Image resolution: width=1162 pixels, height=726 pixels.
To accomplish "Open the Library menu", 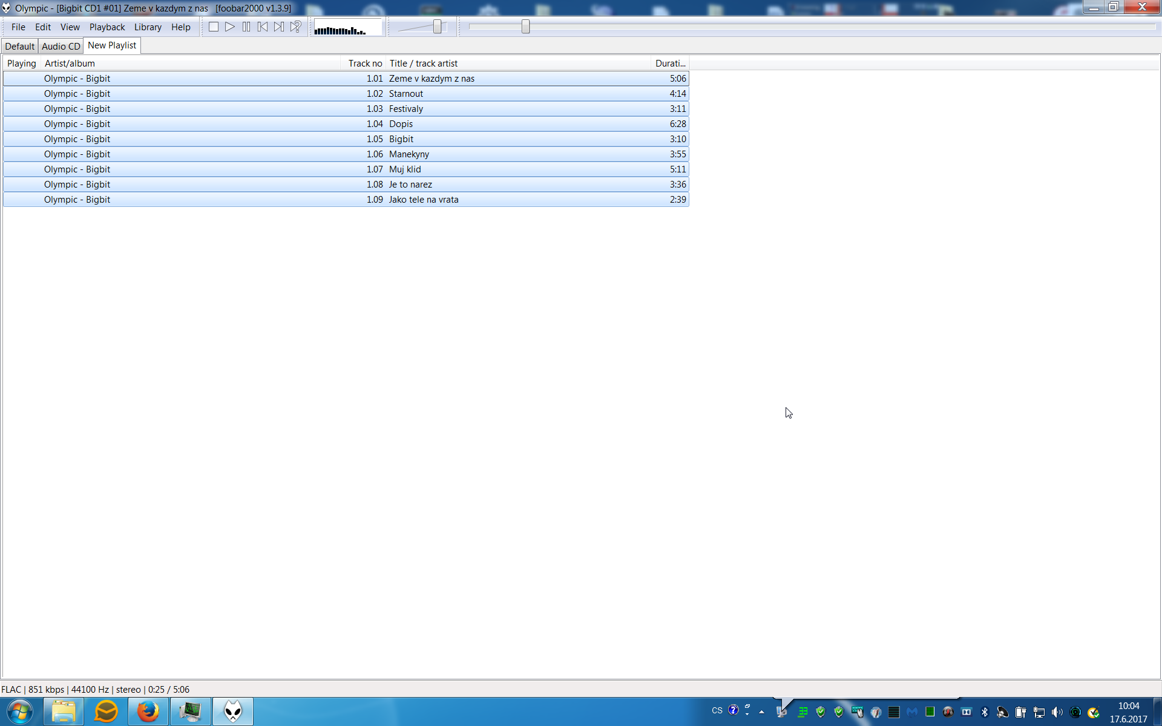I will click(x=147, y=27).
